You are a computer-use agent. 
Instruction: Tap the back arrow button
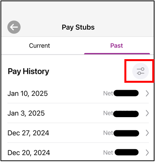(x=14, y=27)
